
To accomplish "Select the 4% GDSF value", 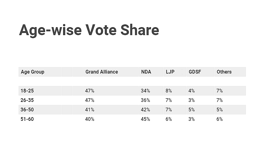I will (x=192, y=91).
